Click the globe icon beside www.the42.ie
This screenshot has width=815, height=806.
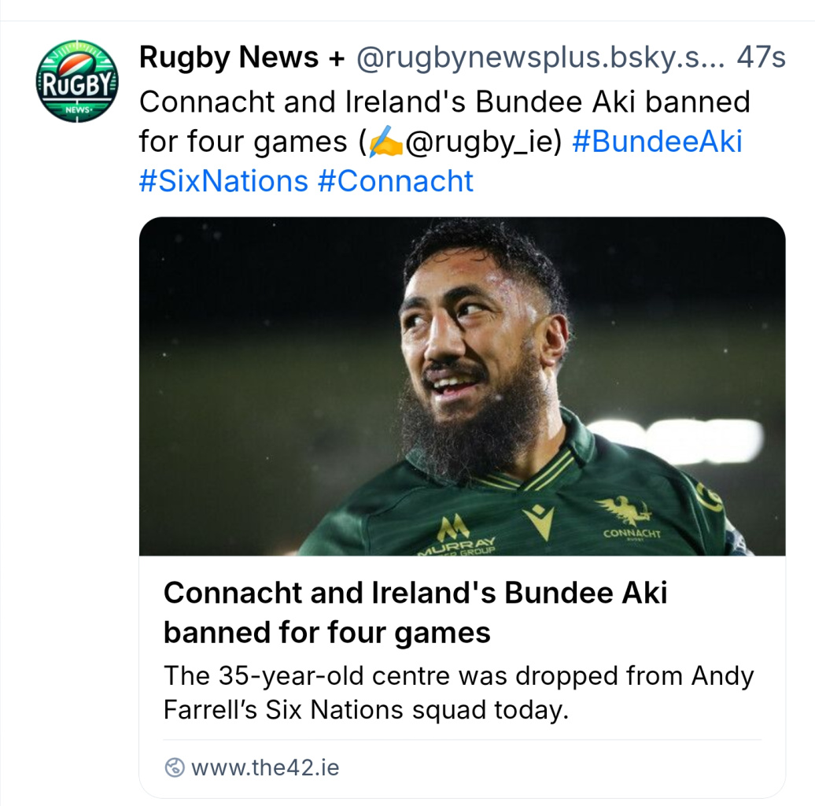click(175, 767)
